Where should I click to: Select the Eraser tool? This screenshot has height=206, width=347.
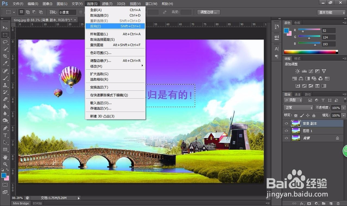(x=5, y=99)
